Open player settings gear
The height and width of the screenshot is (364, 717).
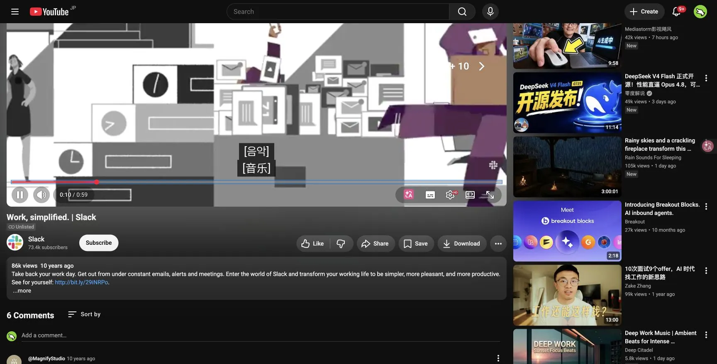point(450,195)
